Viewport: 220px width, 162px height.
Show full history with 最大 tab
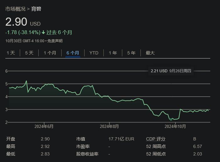point(150,53)
